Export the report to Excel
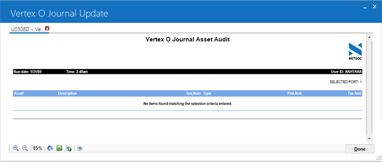This screenshot has width=382, height=162. point(59,148)
